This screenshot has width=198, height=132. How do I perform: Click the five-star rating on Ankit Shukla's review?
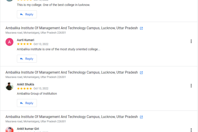coord(24,88)
